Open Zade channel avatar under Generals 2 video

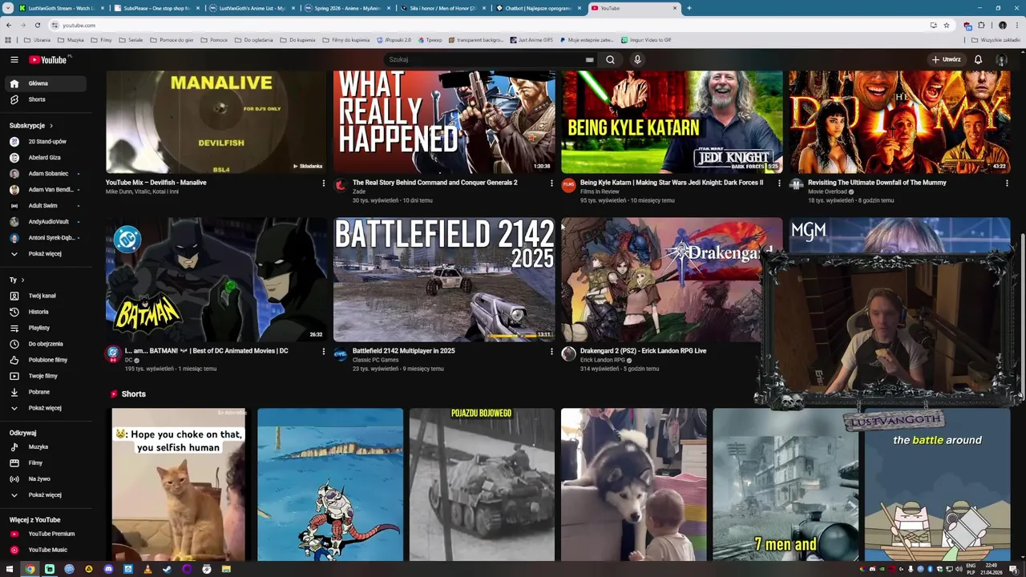341,186
